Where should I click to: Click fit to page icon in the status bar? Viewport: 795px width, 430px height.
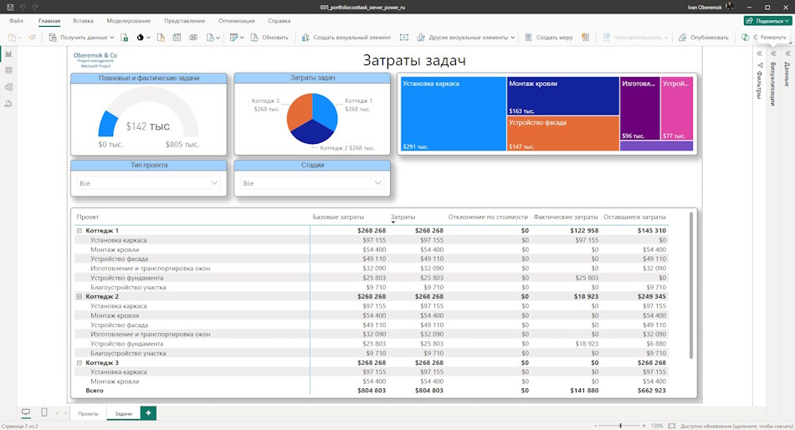(x=672, y=426)
